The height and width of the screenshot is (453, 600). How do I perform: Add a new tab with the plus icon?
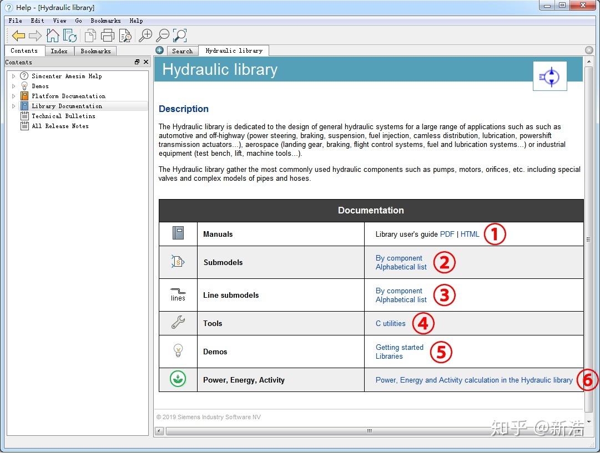[159, 50]
